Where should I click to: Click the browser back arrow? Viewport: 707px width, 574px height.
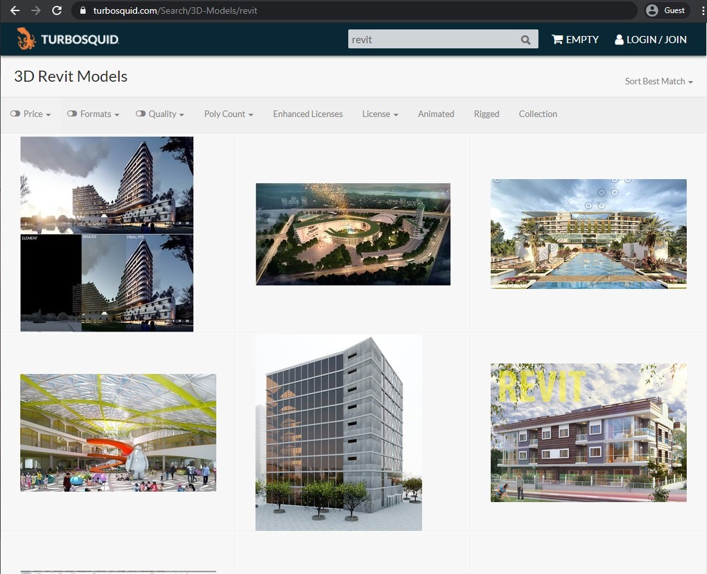coord(14,10)
